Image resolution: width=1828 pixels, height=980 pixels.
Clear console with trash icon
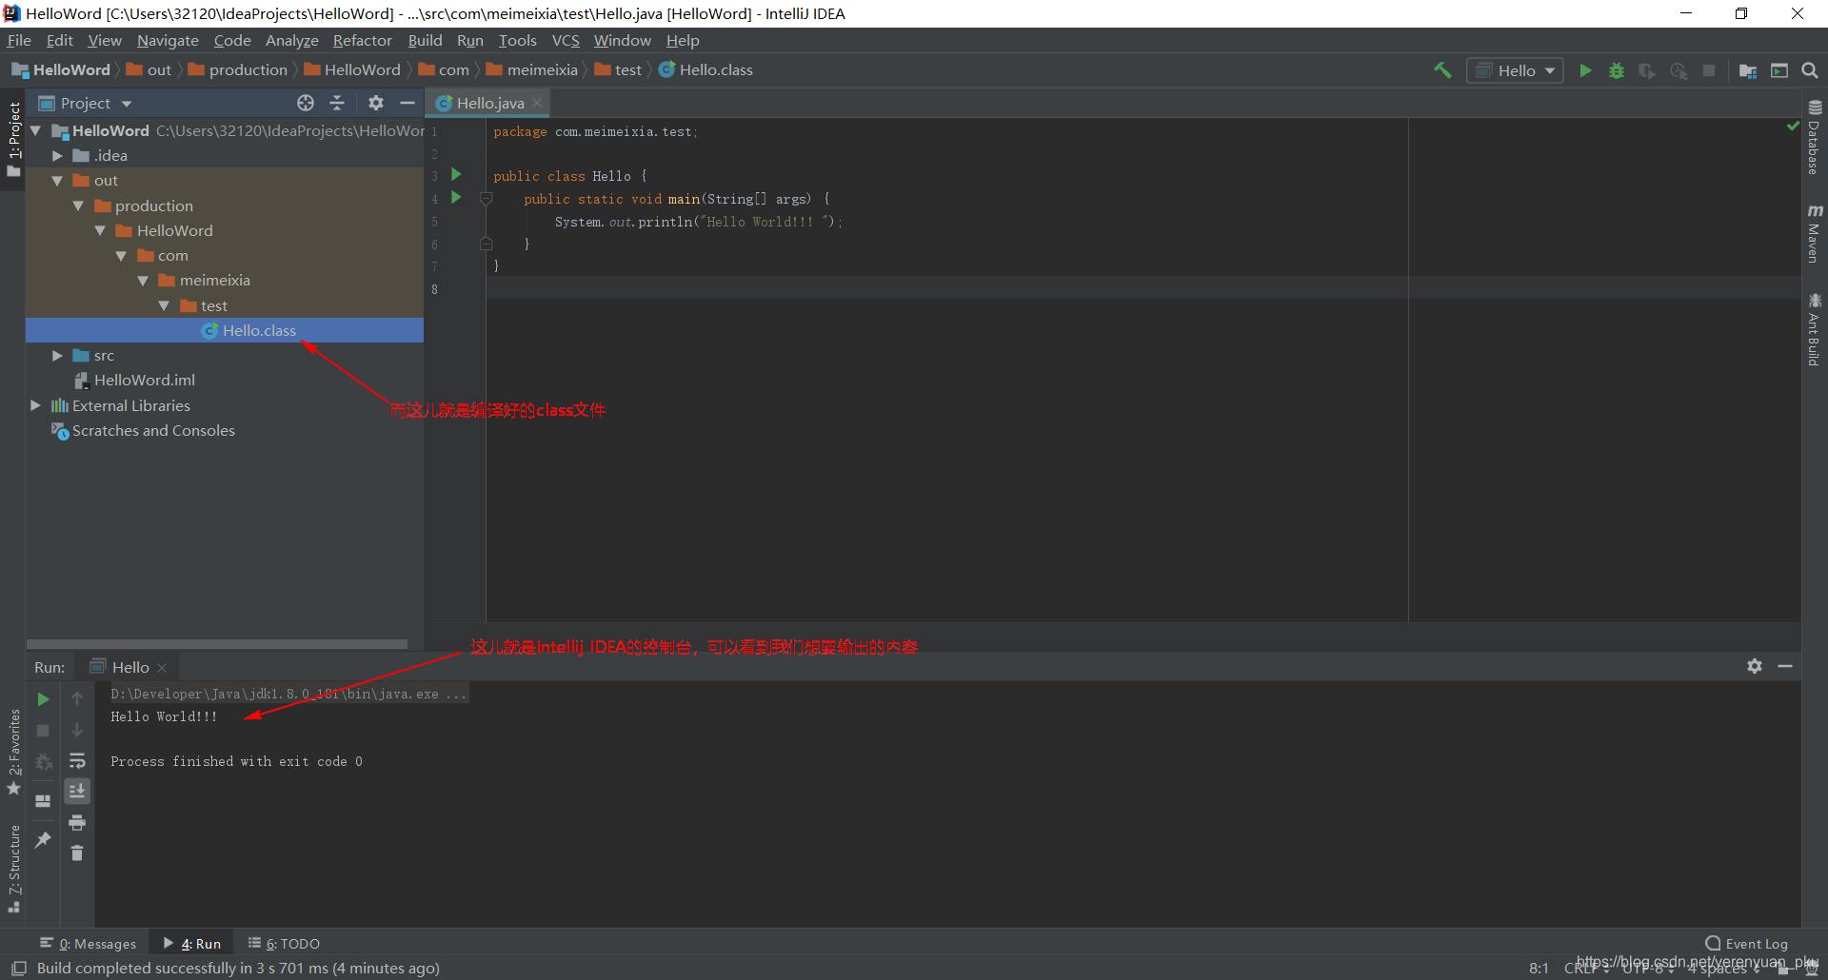coord(77,853)
